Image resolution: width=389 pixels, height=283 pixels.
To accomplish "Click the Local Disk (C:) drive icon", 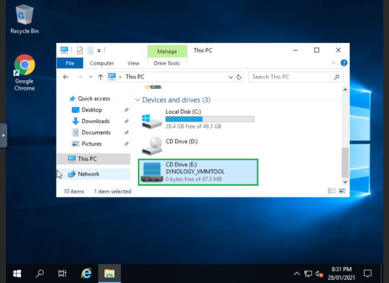I will [151, 121].
